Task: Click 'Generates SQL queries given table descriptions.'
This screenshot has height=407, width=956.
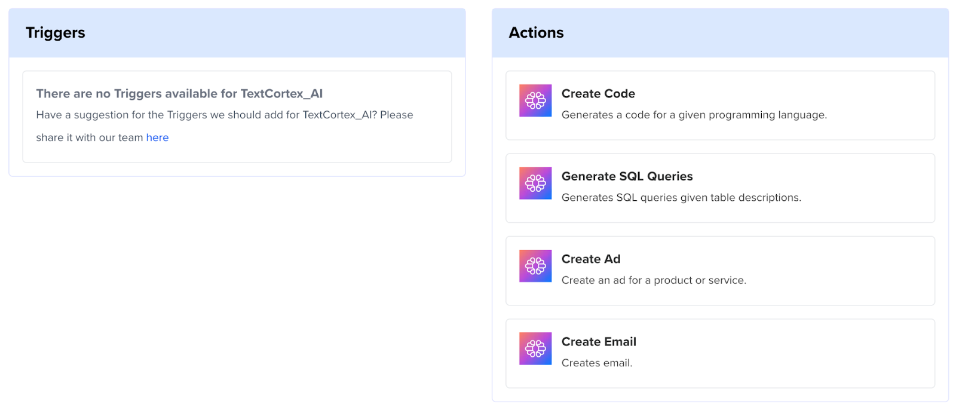Action: pos(681,197)
